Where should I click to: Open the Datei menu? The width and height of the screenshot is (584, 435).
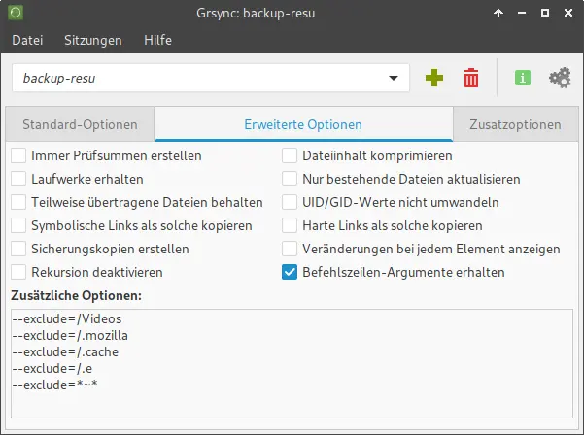[29, 40]
